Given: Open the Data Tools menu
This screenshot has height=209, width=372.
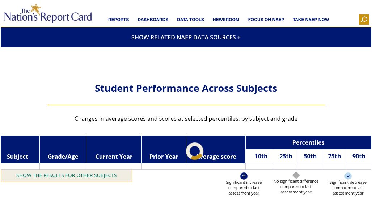Looking at the screenshot, I should [x=190, y=20].
